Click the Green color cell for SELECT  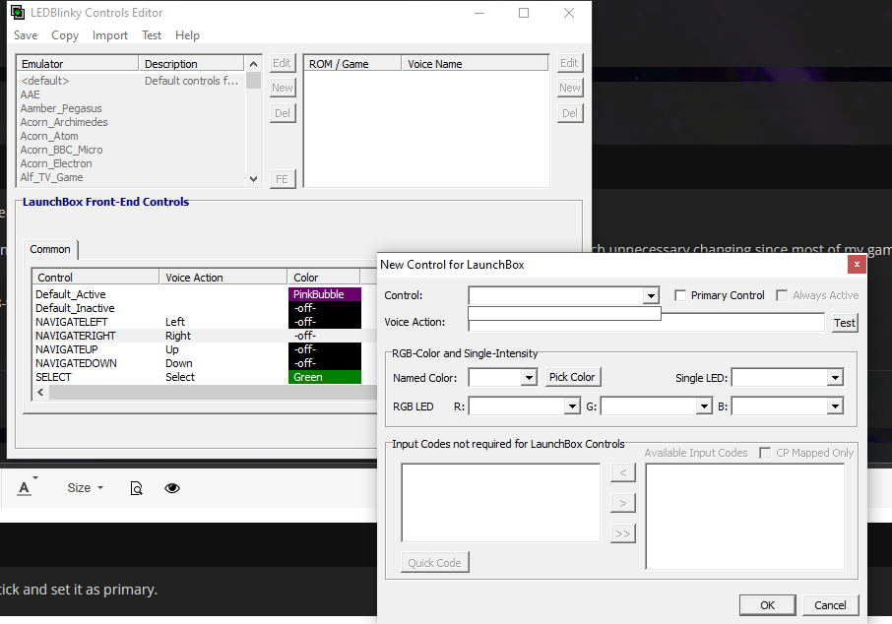[x=325, y=377]
